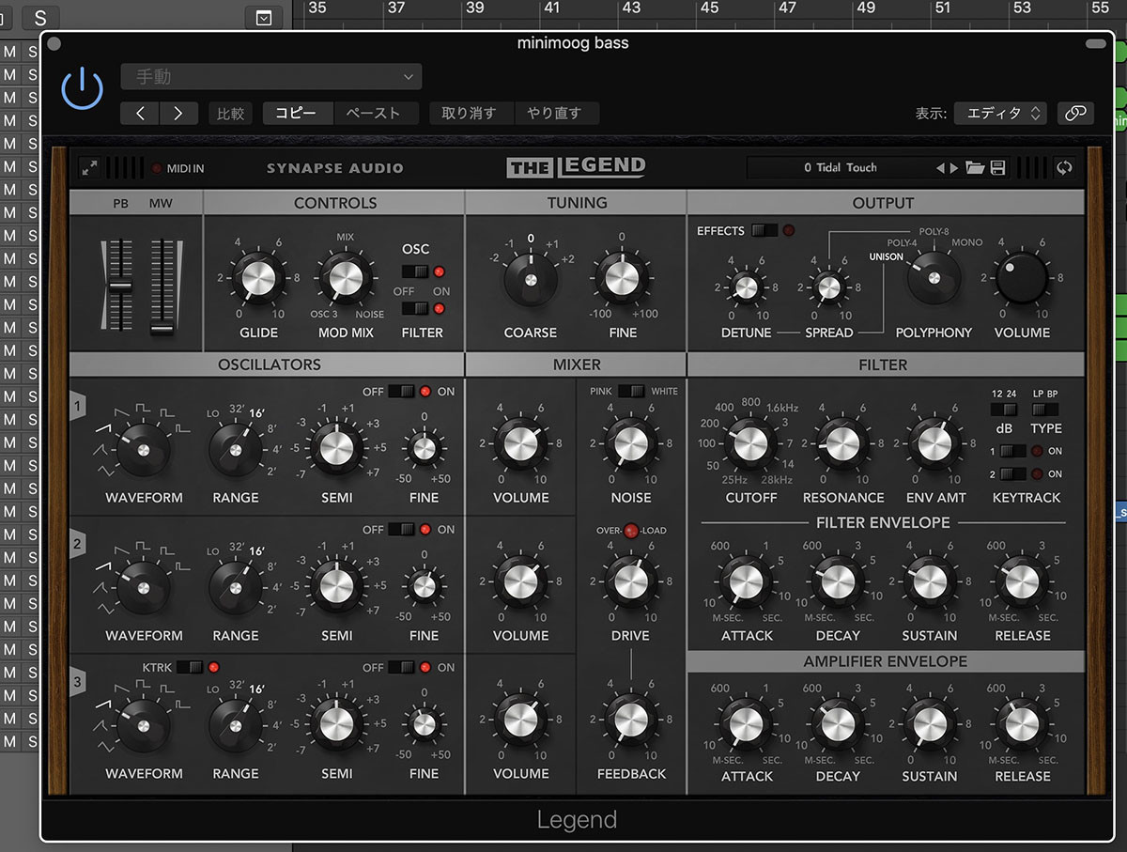
Task: Switch noise between PINK and WHITE
Action: point(631,391)
